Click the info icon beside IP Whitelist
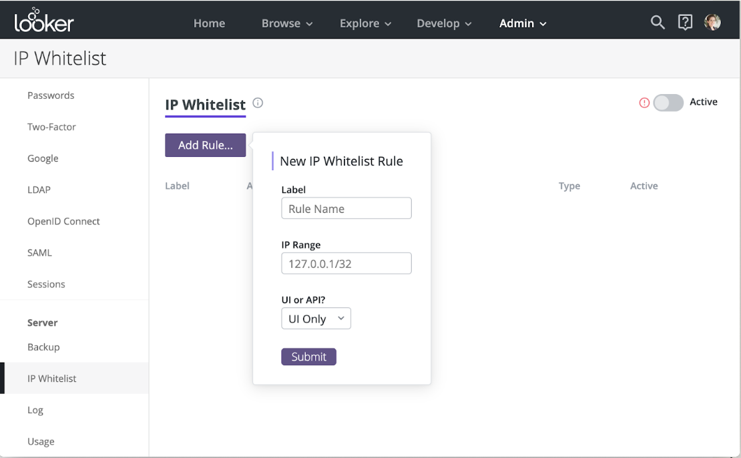Image resolution: width=741 pixels, height=458 pixels. (x=258, y=103)
